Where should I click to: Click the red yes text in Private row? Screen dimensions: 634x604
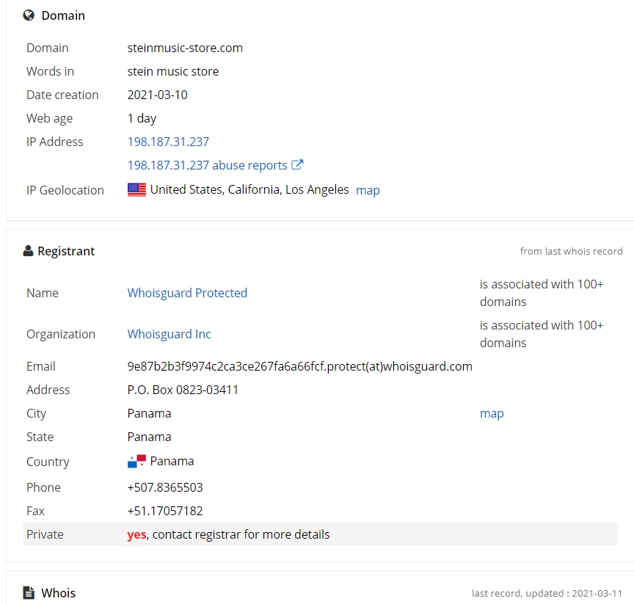pyautogui.click(x=136, y=534)
